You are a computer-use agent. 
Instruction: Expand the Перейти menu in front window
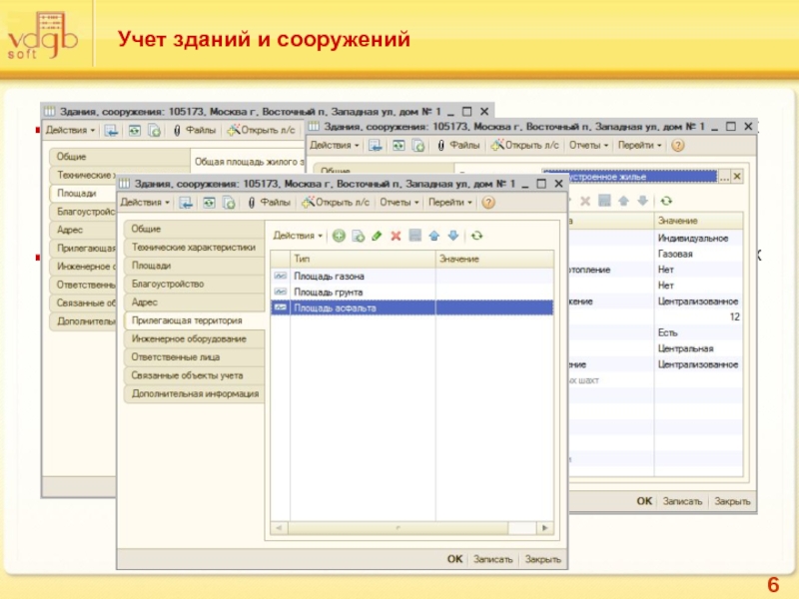[450, 202]
